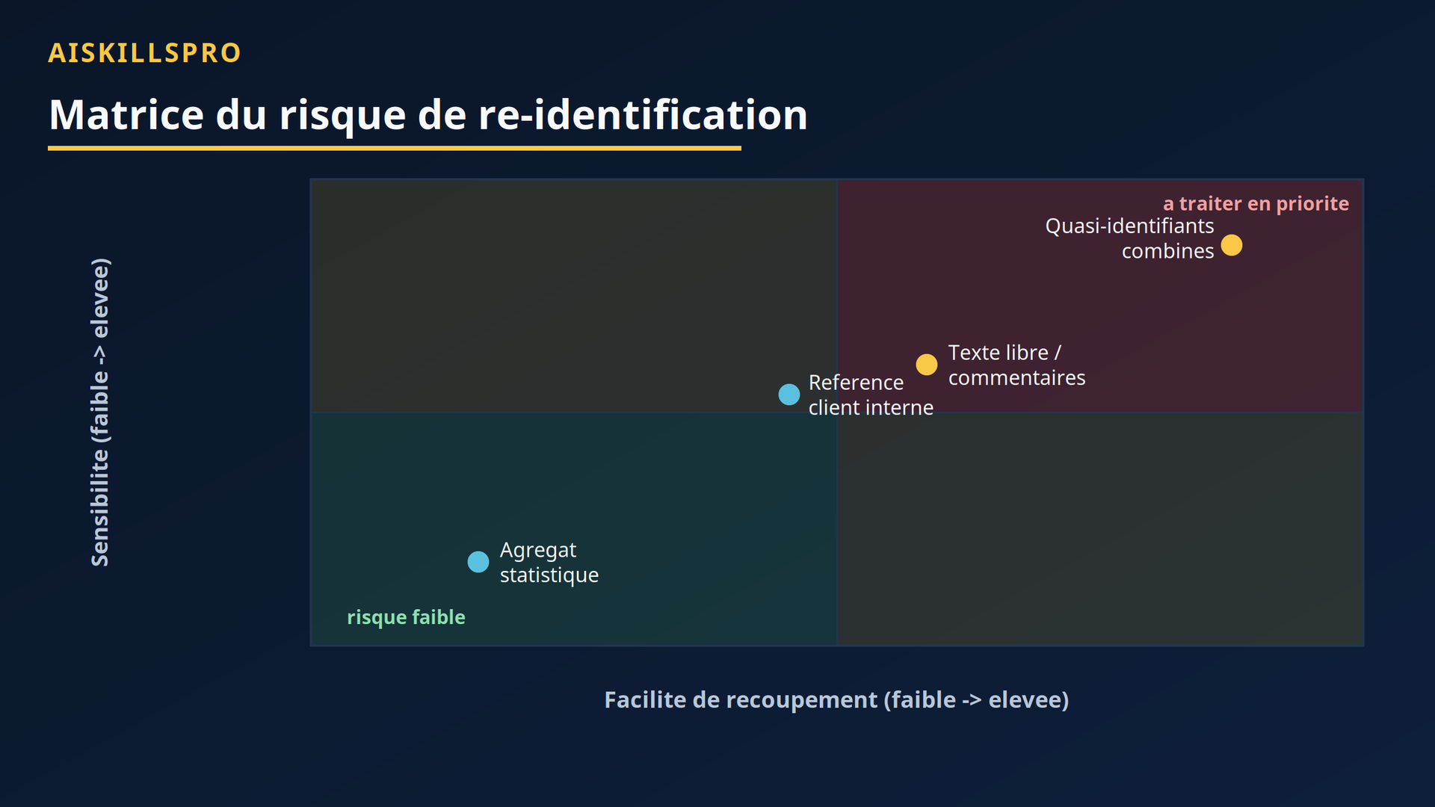Click the 'a traiter en priorite' quadrant label
This screenshot has height=807, width=1435.
[x=1256, y=203]
